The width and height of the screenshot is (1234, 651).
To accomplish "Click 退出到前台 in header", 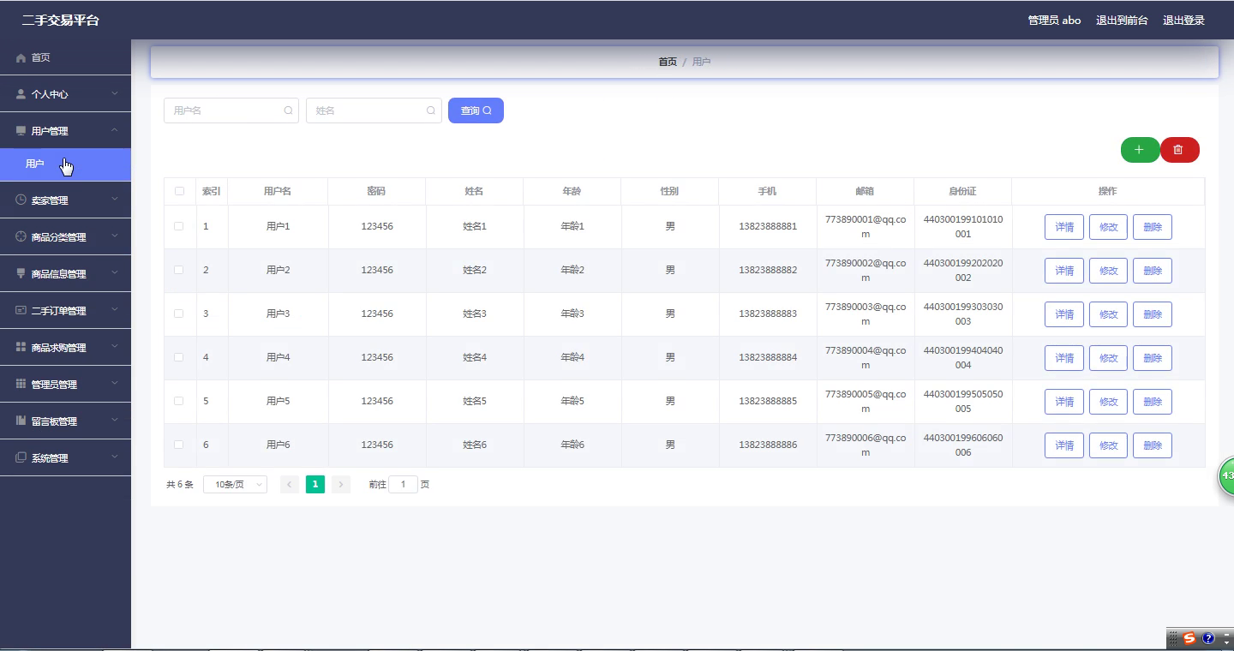I will point(1122,21).
